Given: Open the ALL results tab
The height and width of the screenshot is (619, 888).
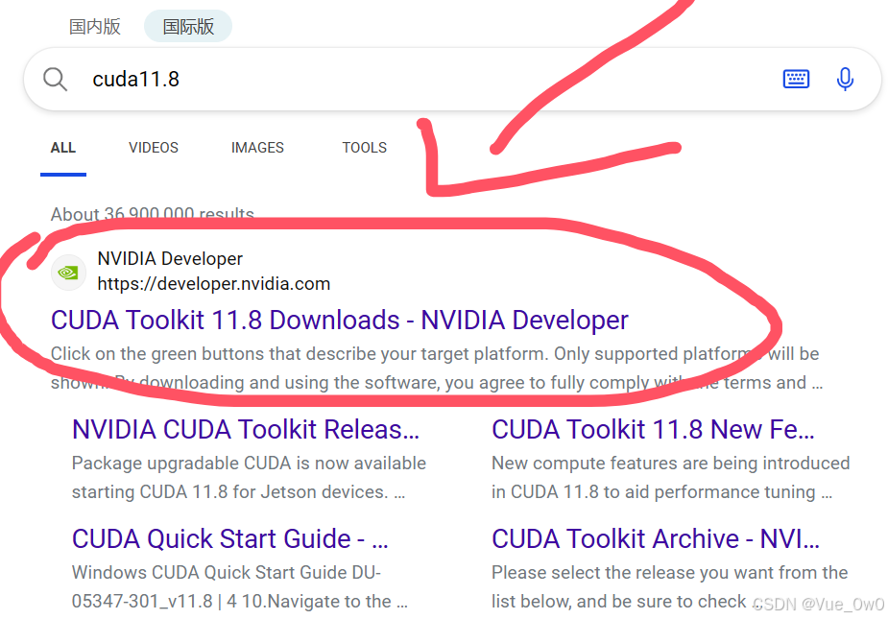Looking at the screenshot, I should (x=62, y=148).
